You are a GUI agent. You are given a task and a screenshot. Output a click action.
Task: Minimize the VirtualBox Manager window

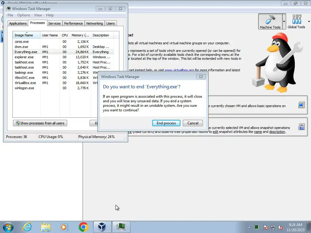coord(285,3)
